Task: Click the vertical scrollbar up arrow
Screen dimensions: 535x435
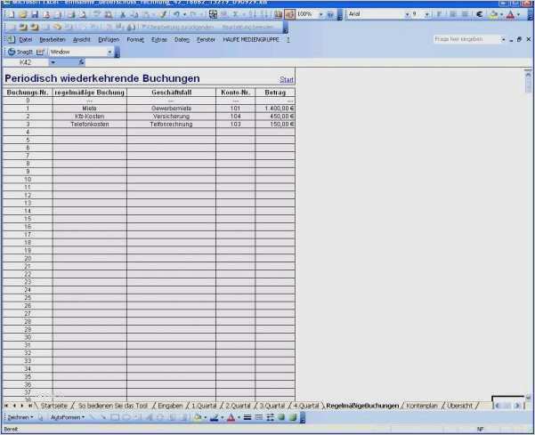Action: tap(528, 74)
